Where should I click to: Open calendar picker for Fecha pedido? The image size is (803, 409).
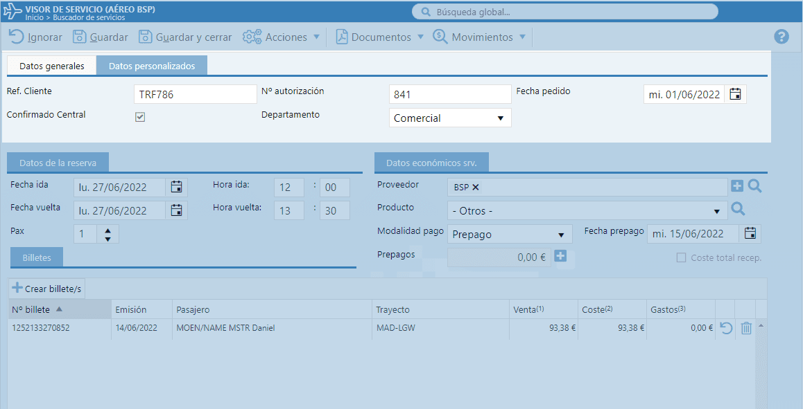point(736,94)
